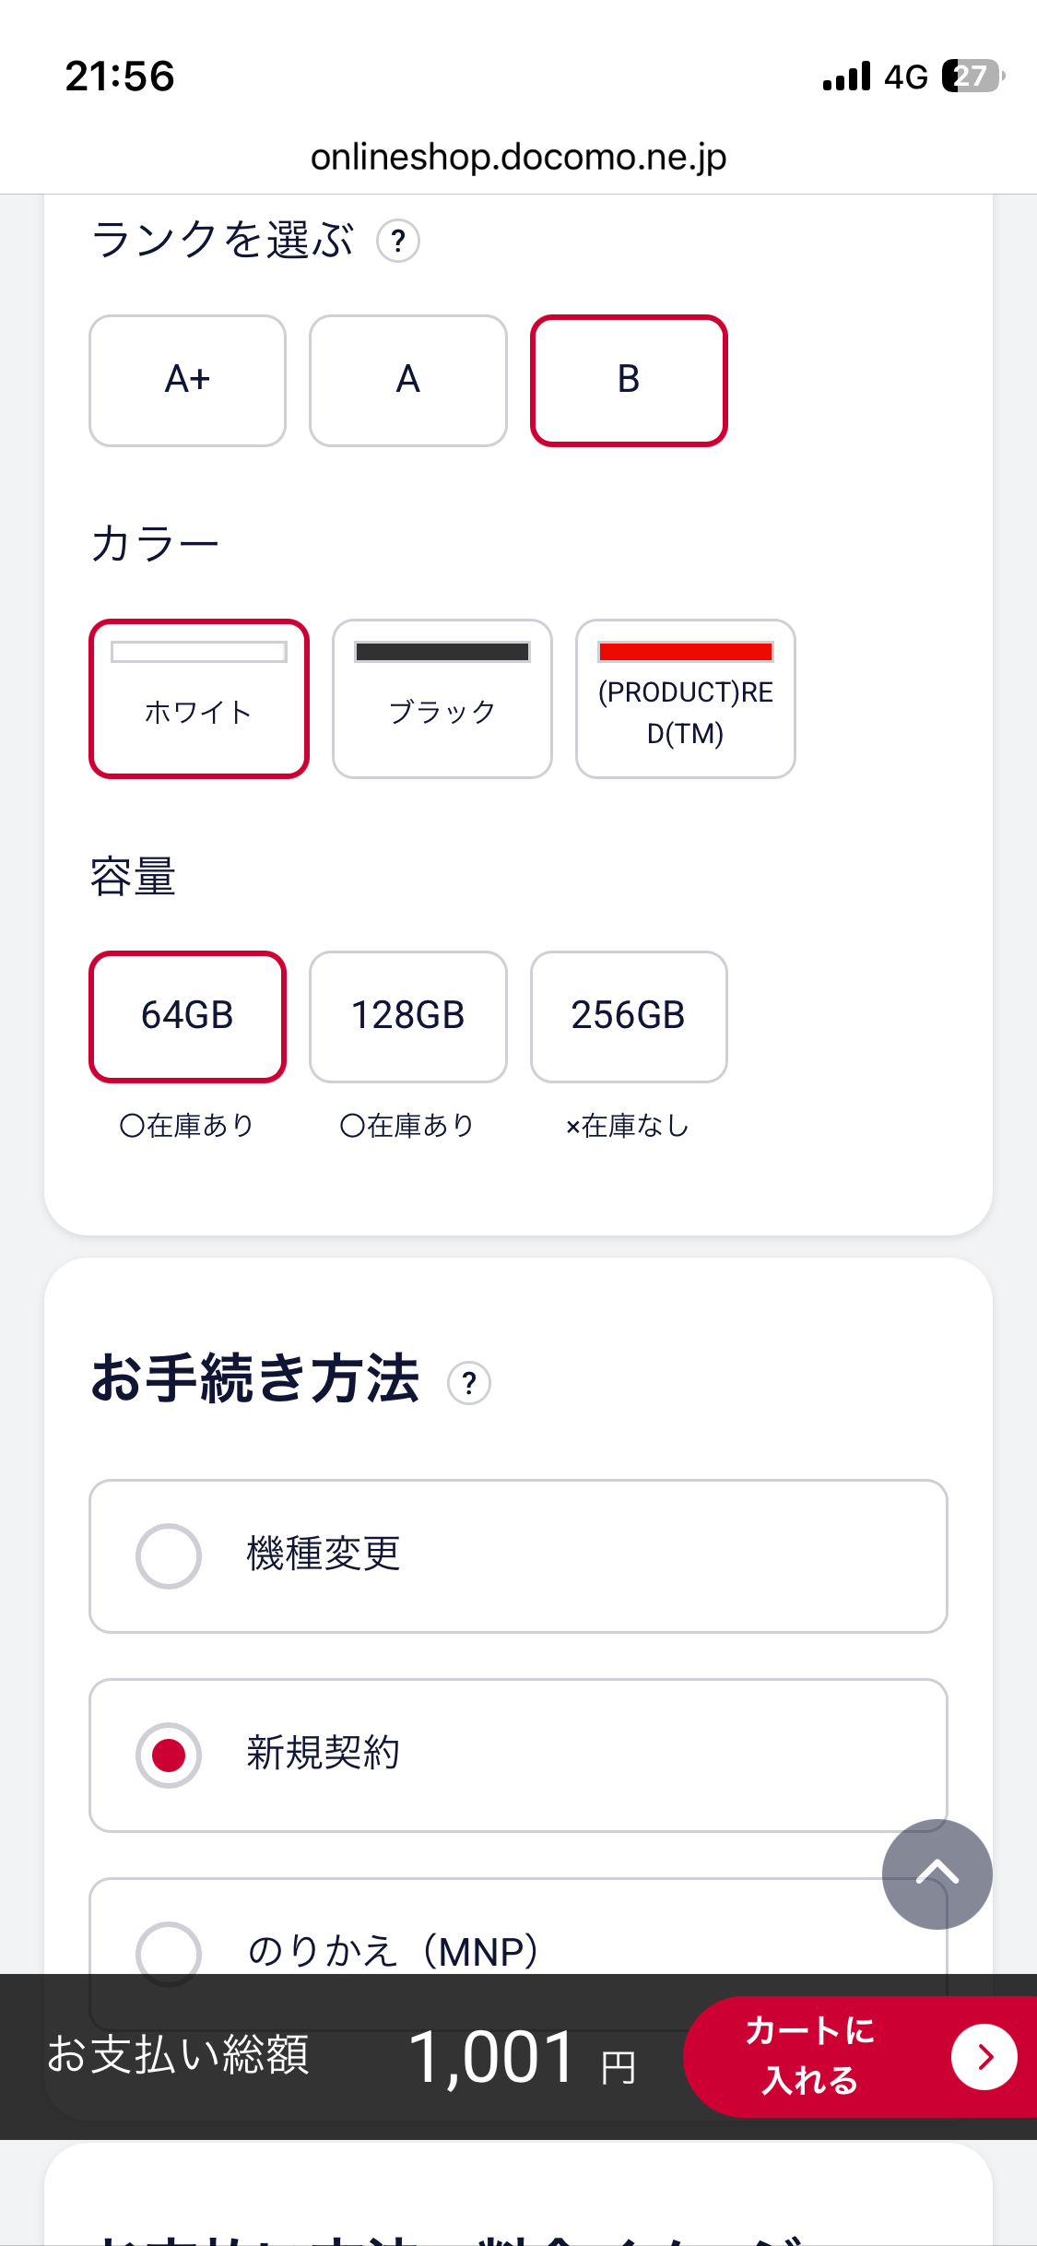This screenshot has height=2246, width=1037.
Task: Choose rank B
Action: coord(629,380)
